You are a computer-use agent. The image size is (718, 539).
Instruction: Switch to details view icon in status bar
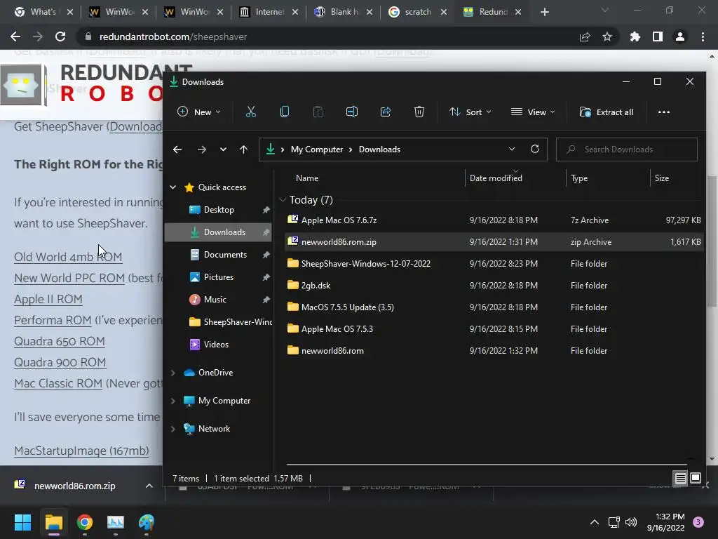point(680,479)
